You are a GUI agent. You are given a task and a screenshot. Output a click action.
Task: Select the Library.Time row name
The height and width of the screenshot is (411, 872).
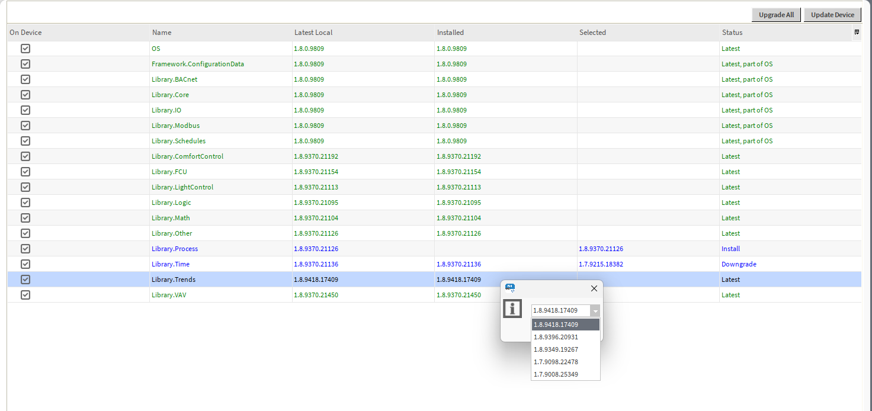click(171, 264)
